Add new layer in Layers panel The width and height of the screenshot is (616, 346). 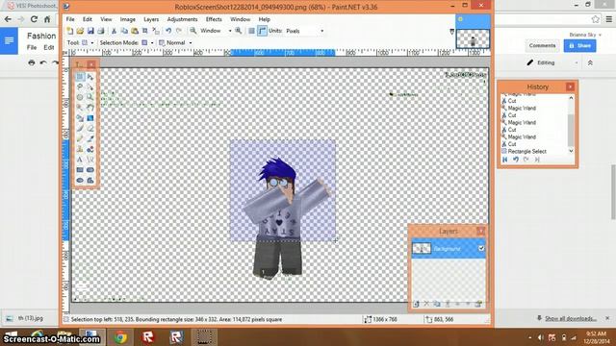[x=416, y=304]
